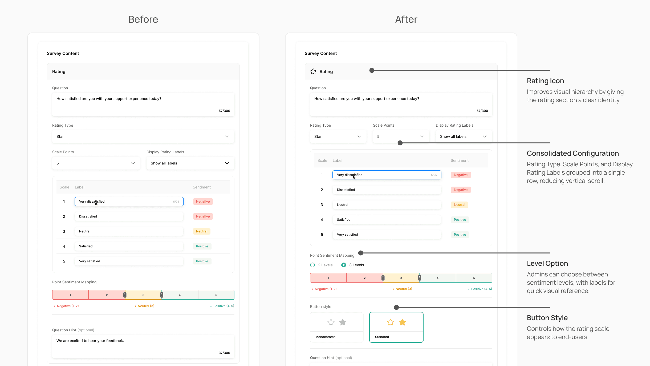The image size is (650, 366).
Task: Grab the Negative–Neutral slider handle in After panel
Action: click(383, 278)
